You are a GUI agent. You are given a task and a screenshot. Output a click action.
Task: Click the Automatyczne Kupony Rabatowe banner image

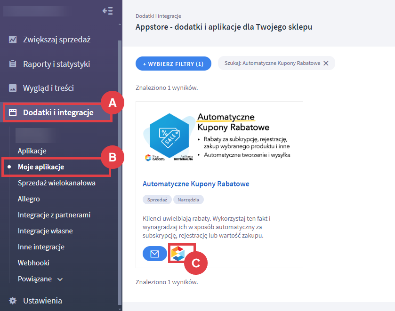pos(219,136)
